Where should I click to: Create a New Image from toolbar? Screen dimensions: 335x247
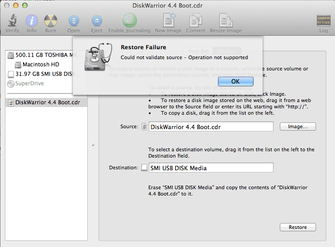tap(169, 20)
